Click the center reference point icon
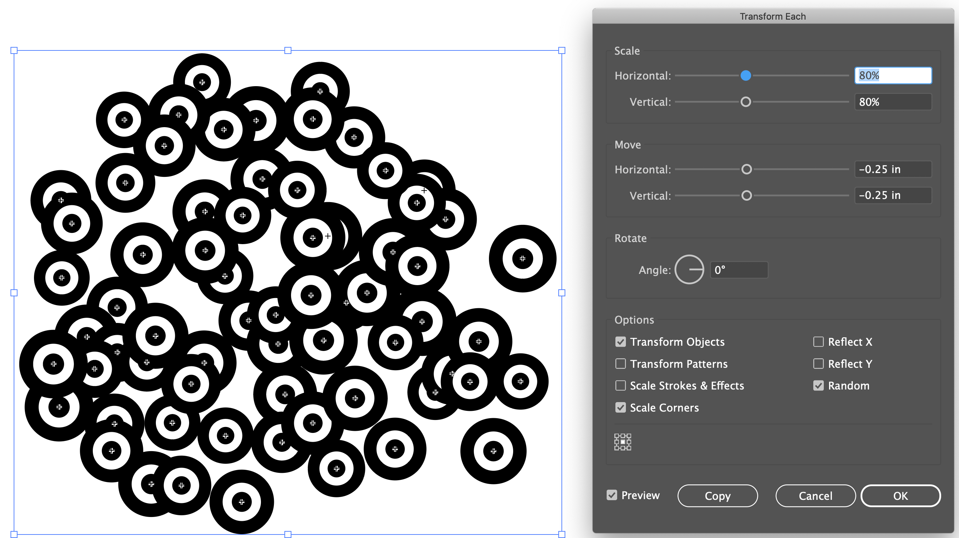Viewport: 959px width, 538px height. pos(622,442)
